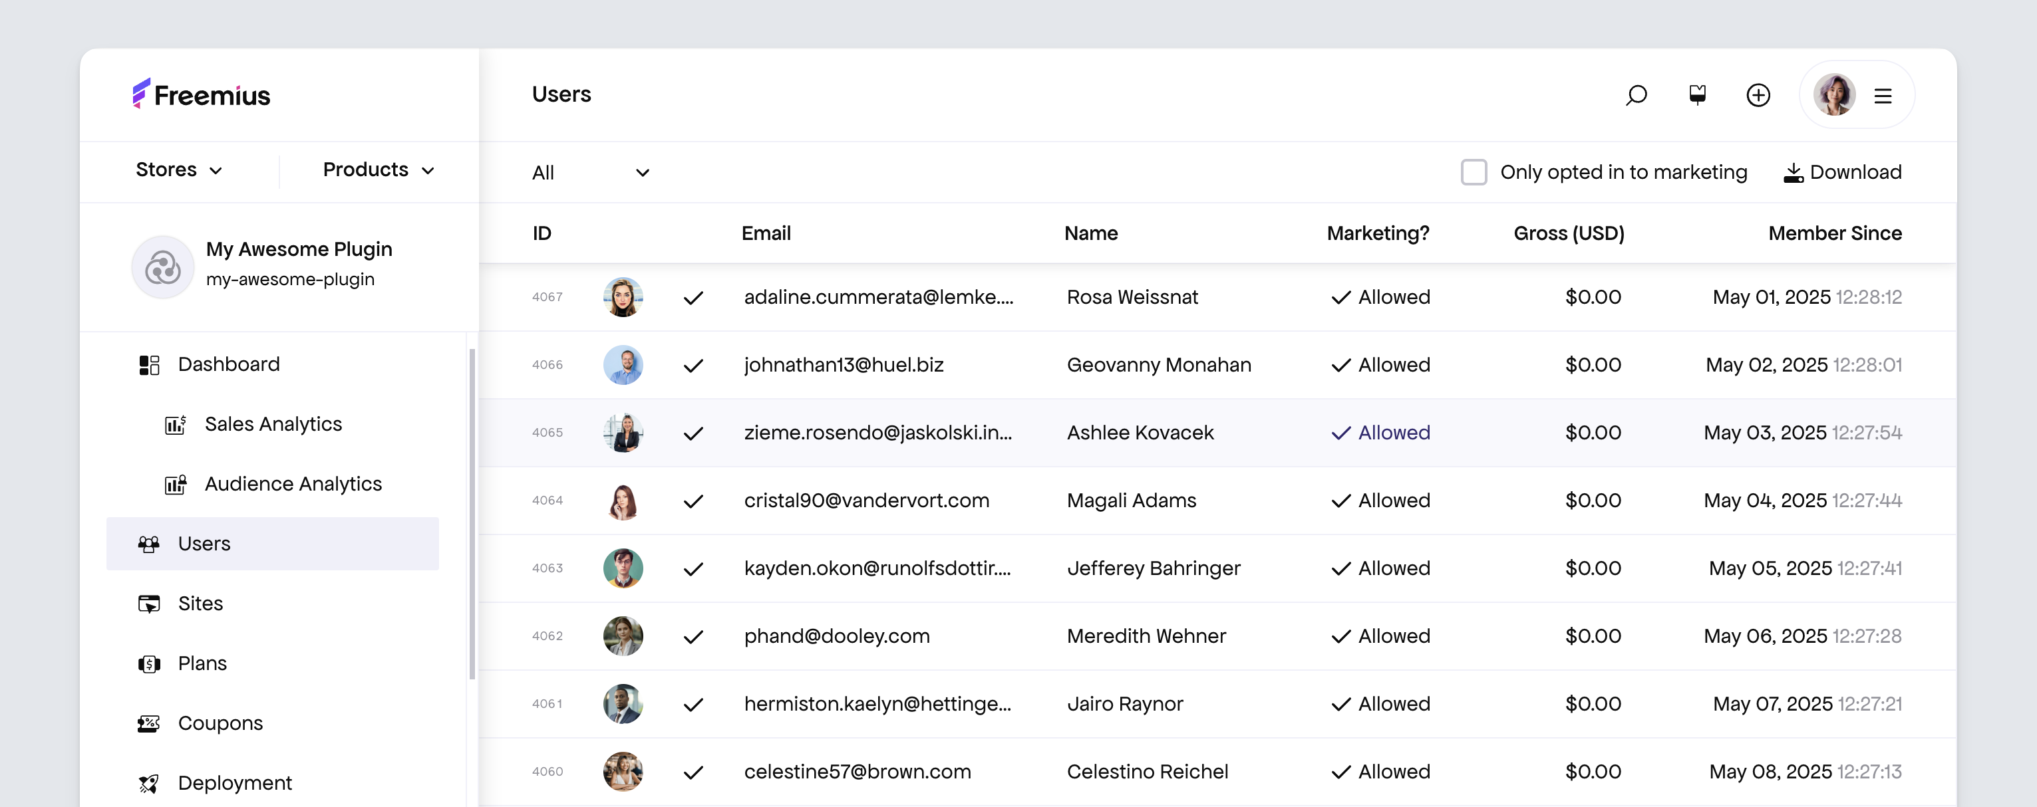The image size is (2037, 807).
Task: Click verified checkmark for user 4060
Action: pos(693,772)
